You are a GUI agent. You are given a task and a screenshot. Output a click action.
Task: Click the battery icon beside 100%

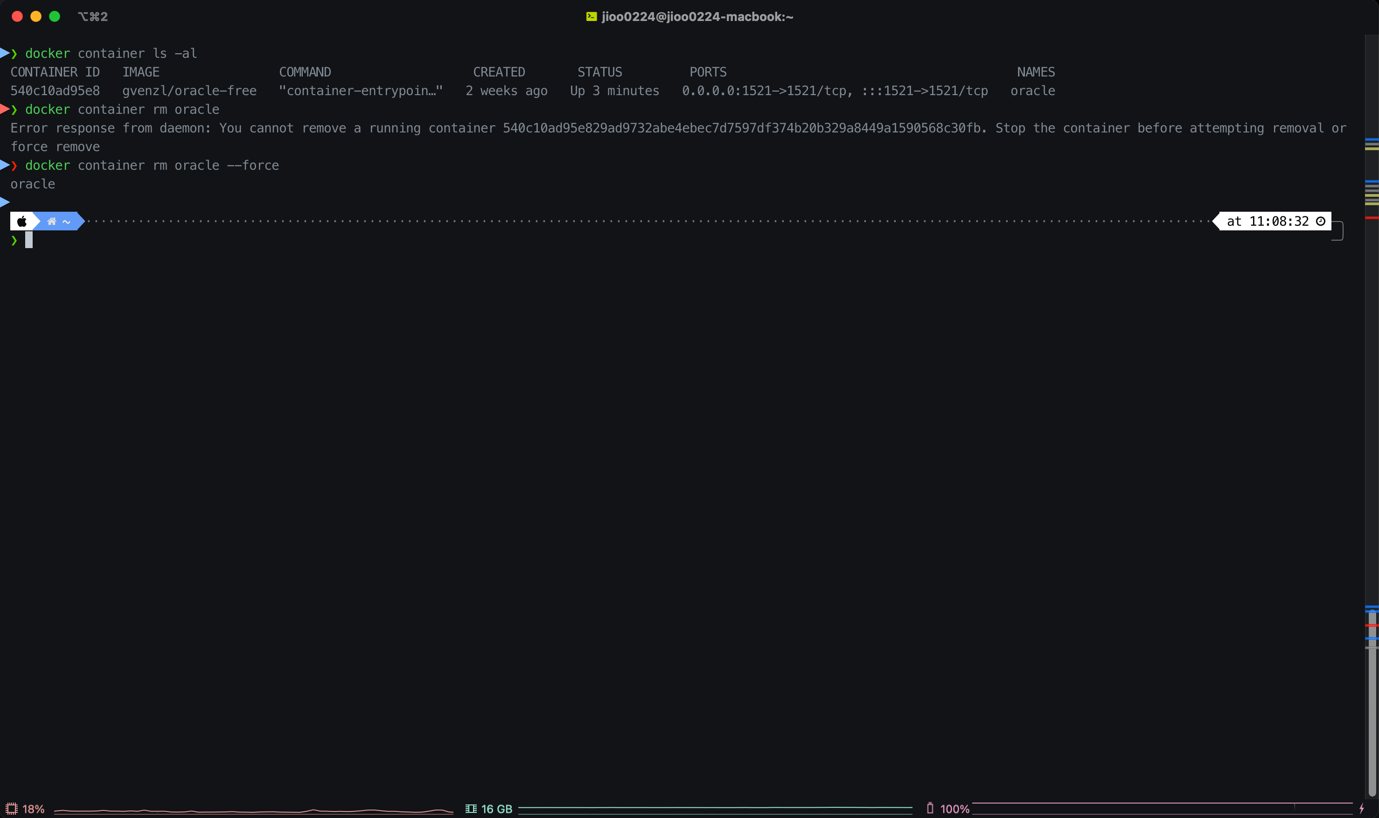pyautogui.click(x=930, y=808)
